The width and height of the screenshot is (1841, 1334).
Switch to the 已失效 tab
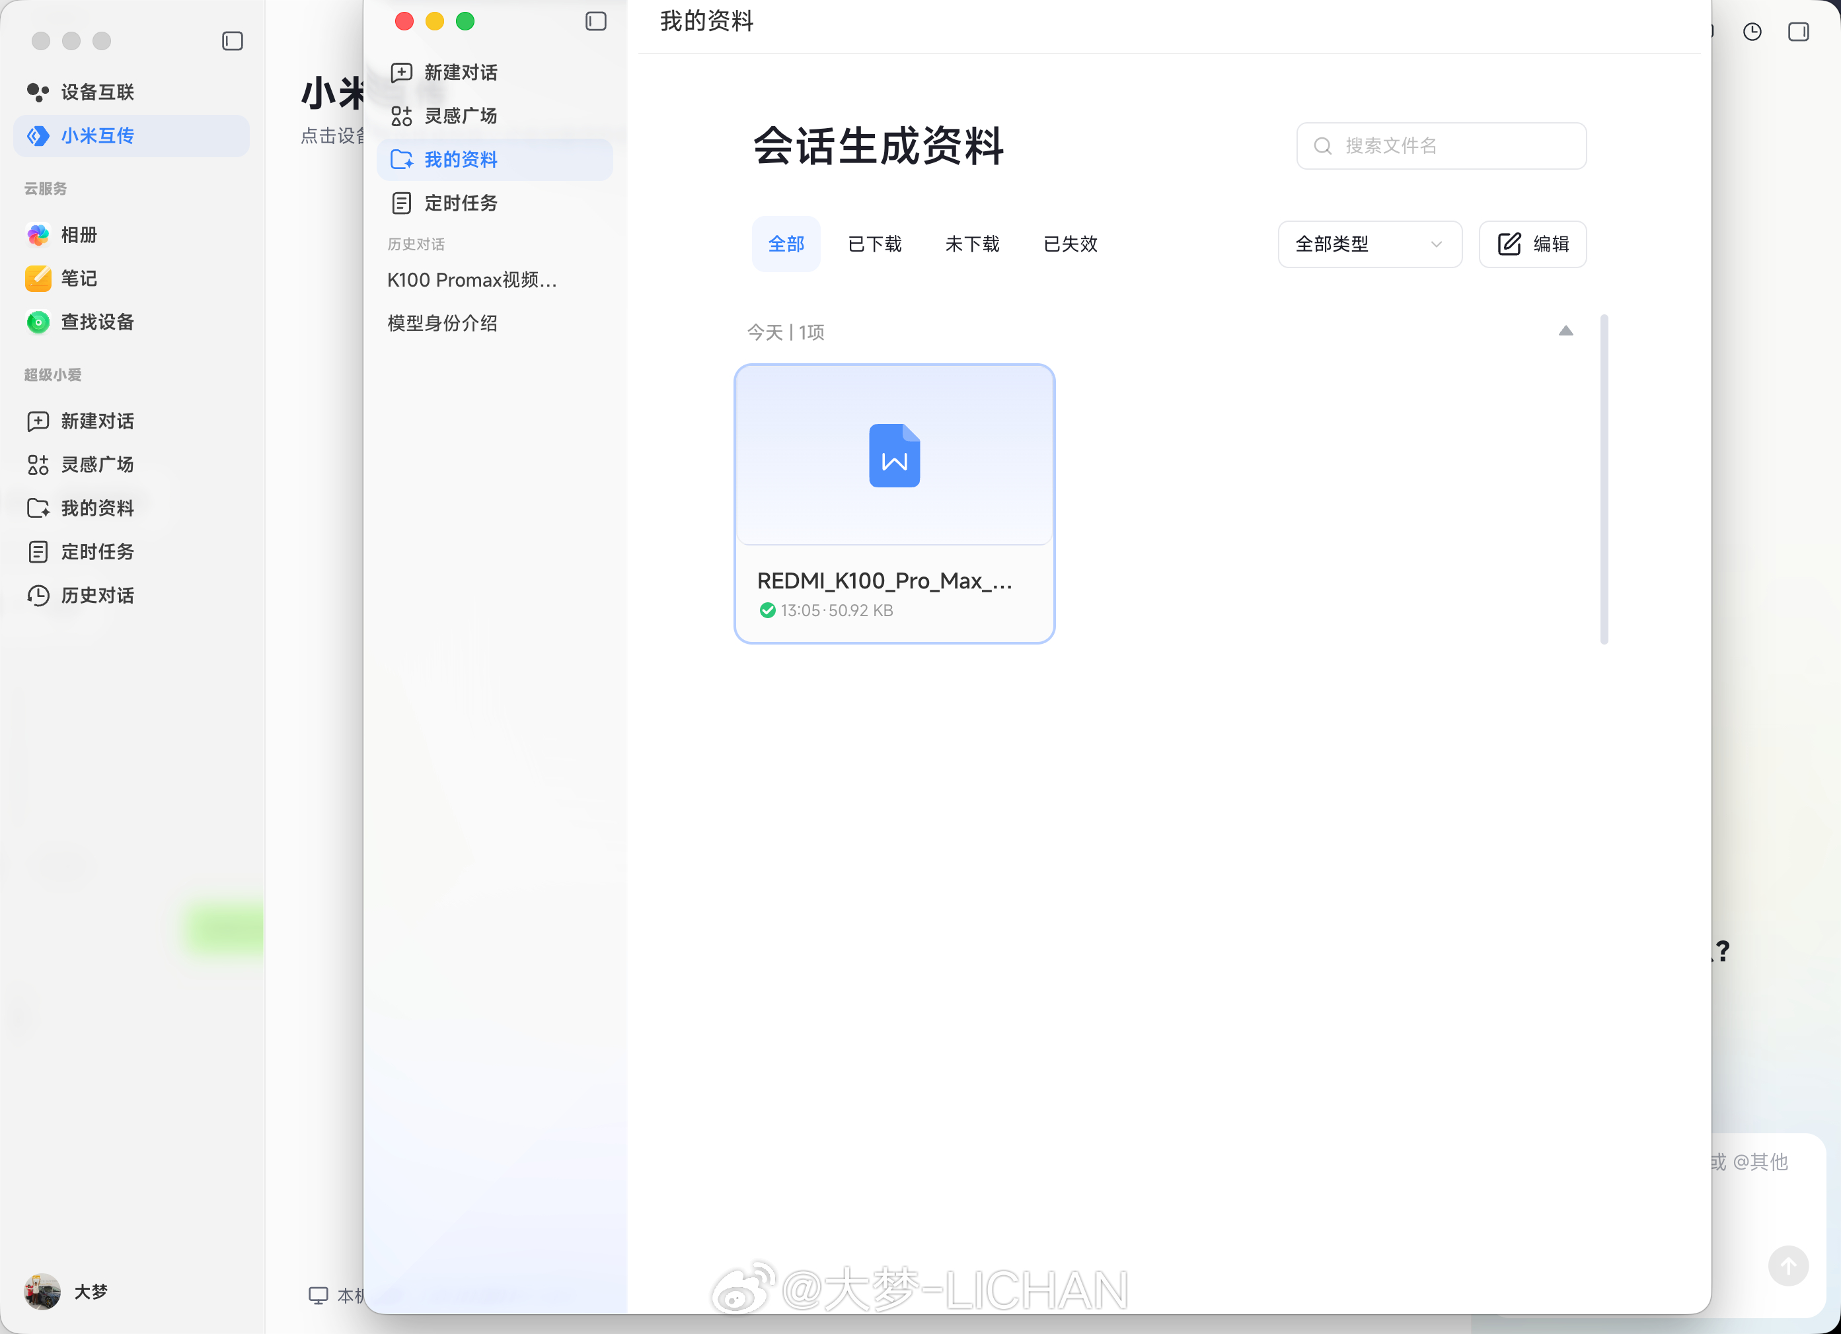pyautogui.click(x=1071, y=244)
